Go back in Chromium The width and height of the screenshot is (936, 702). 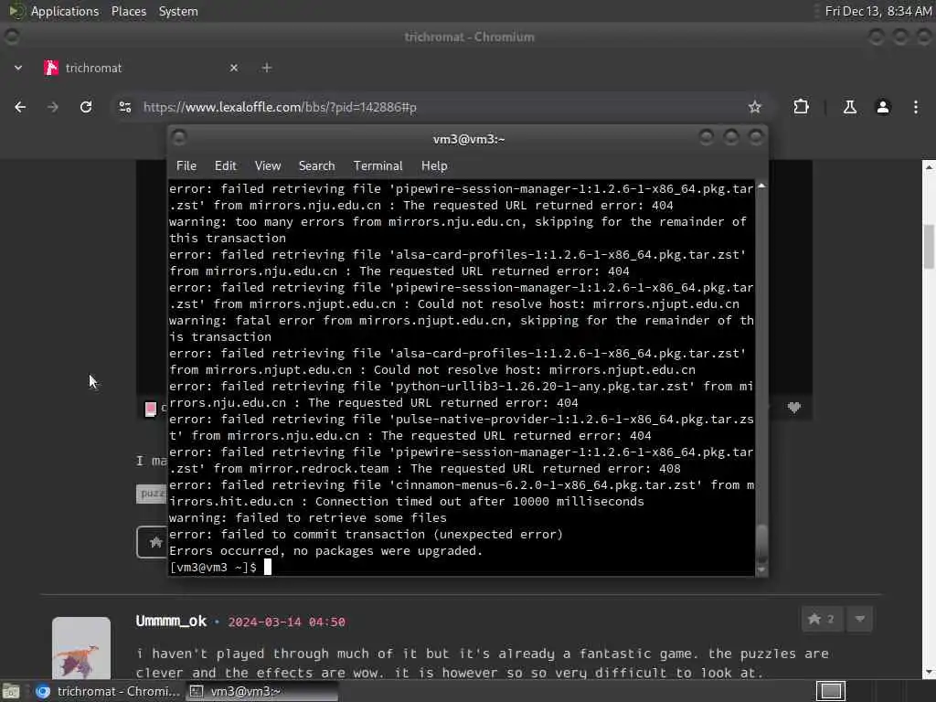20,107
